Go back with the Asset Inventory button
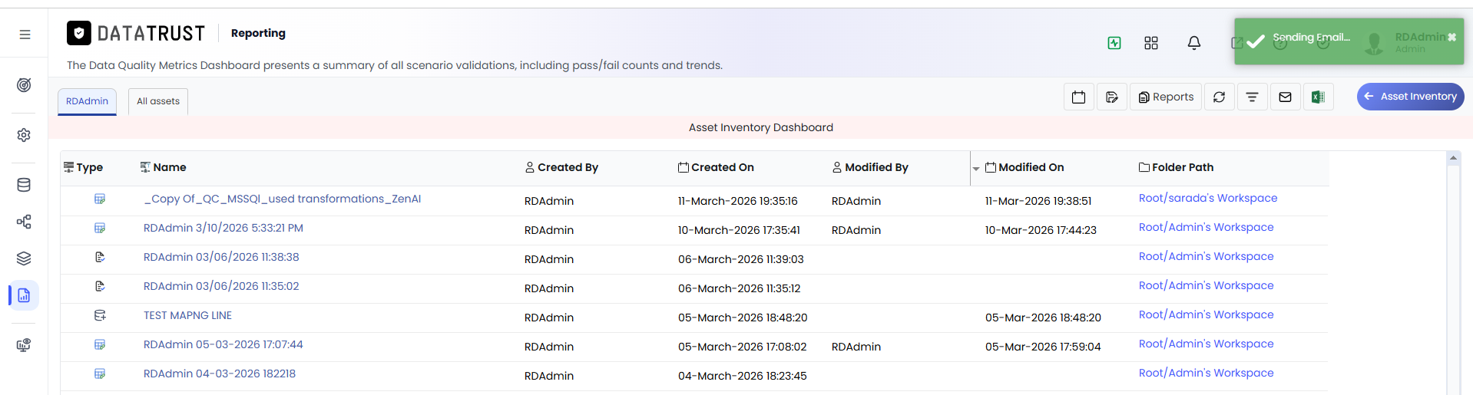The height and width of the screenshot is (395, 1473). tap(1410, 97)
